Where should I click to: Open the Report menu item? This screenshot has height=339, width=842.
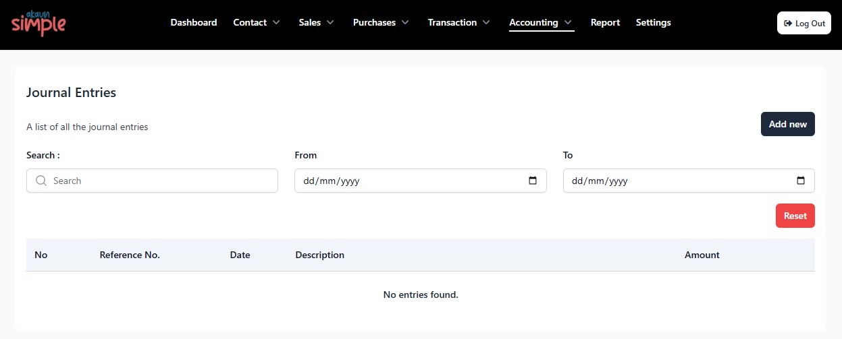pyautogui.click(x=605, y=22)
